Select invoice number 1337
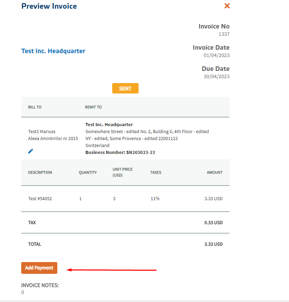Viewport: 289px width, 302px height. pyautogui.click(x=224, y=34)
